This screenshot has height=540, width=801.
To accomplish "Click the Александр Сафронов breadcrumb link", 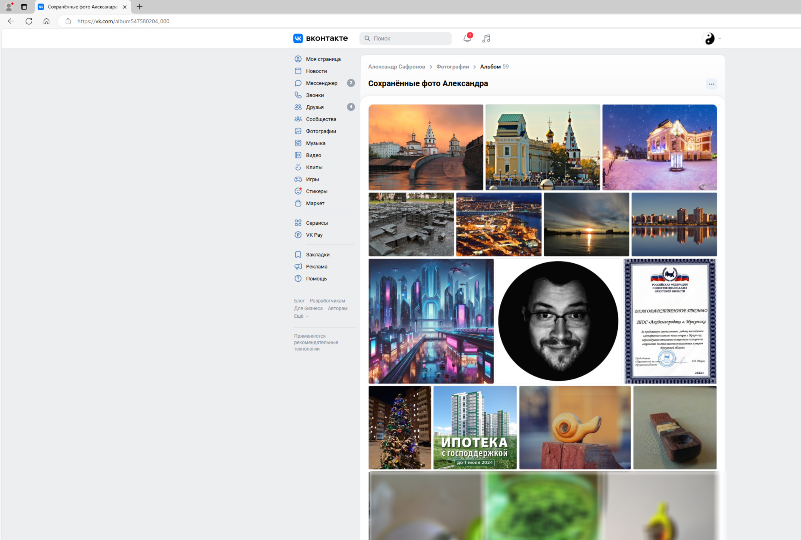I will click(396, 66).
